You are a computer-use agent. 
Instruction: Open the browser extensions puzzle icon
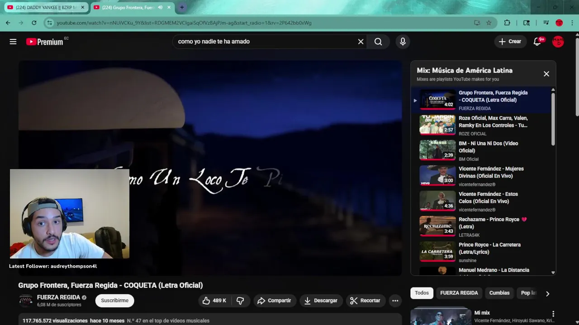507,23
